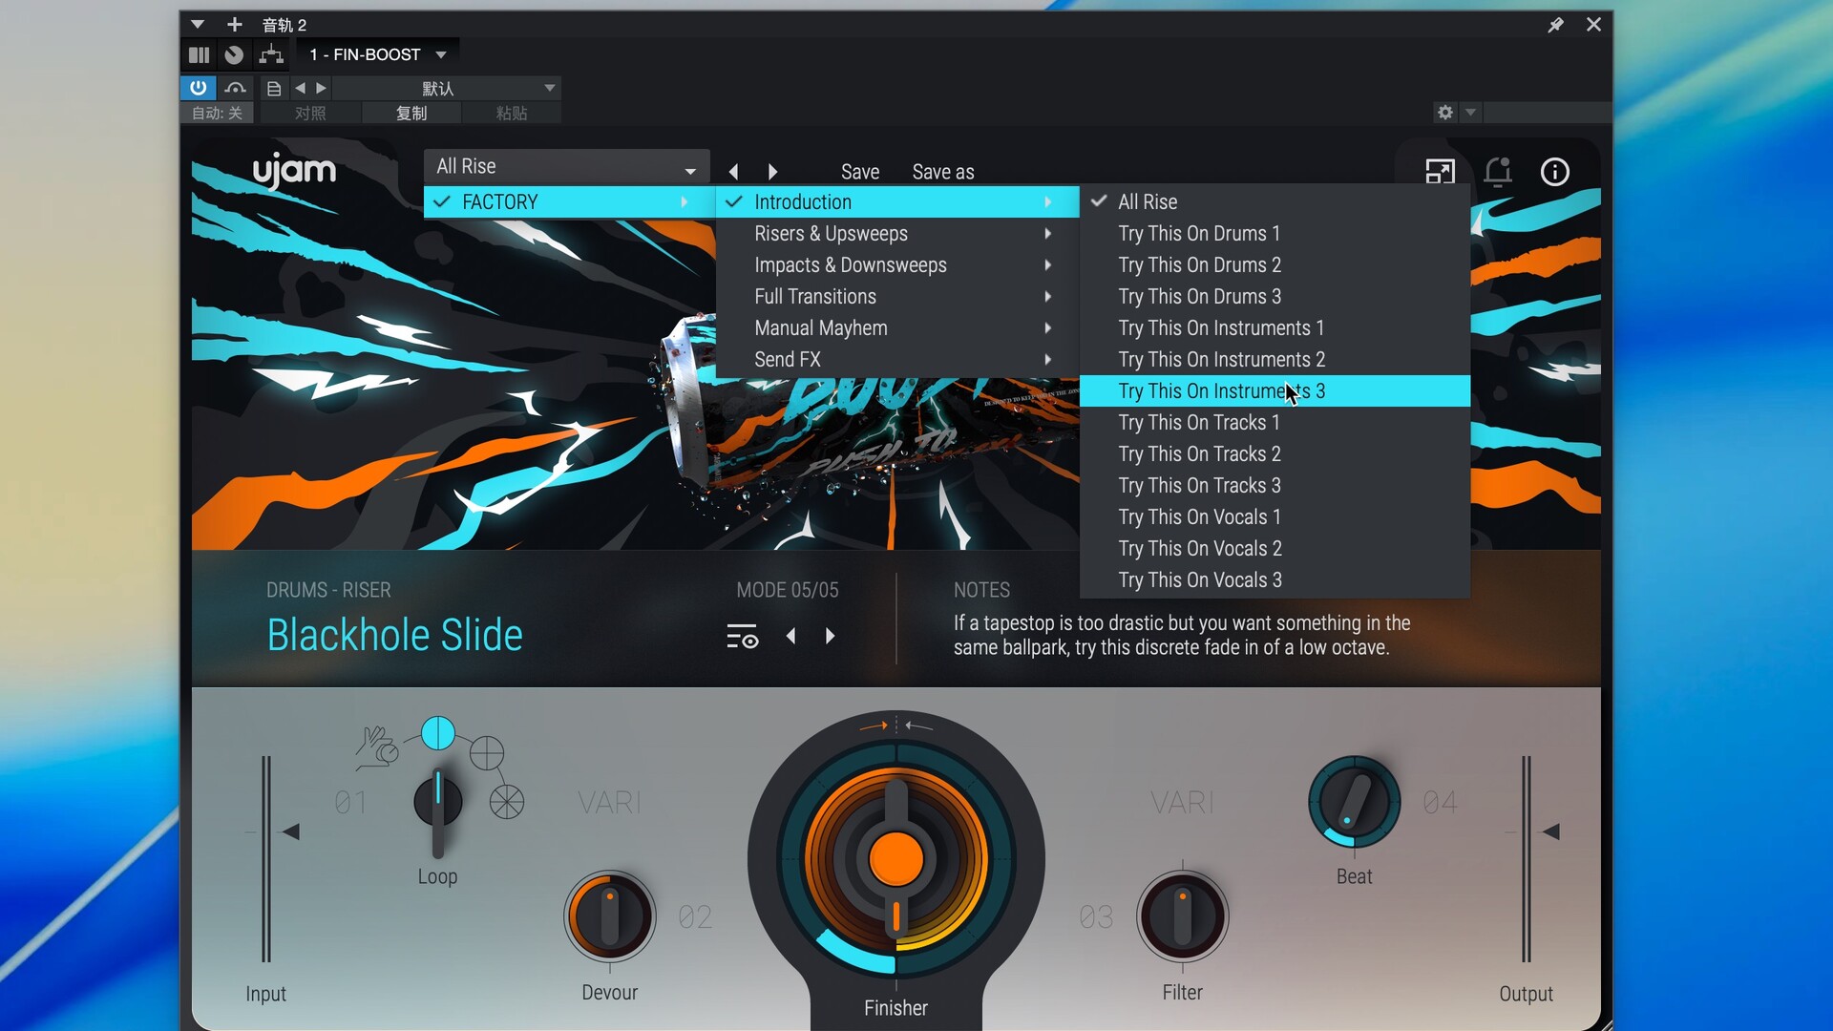Click the pin window icon
This screenshot has width=1833, height=1031.
click(1555, 25)
